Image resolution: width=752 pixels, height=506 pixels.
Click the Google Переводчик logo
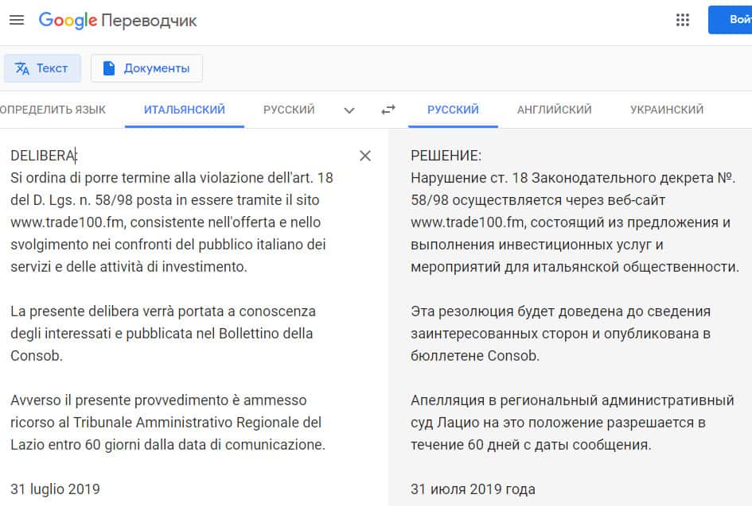(118, 20)
